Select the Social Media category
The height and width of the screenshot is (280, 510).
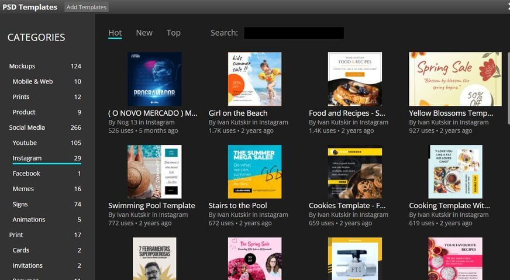(x=45, y=127)
